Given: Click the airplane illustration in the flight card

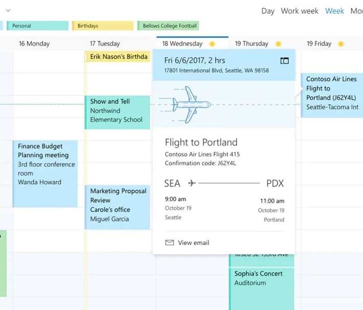Looking at the screenshot, I should click(x=185, y=104).
